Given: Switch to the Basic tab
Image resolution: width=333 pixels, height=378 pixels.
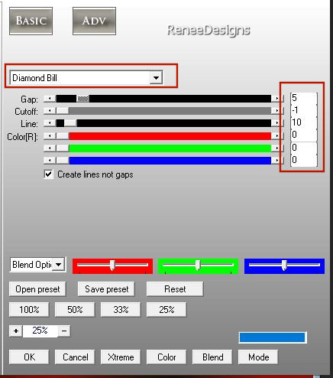Looking at the screenshot, I should [x=31, y=21].
